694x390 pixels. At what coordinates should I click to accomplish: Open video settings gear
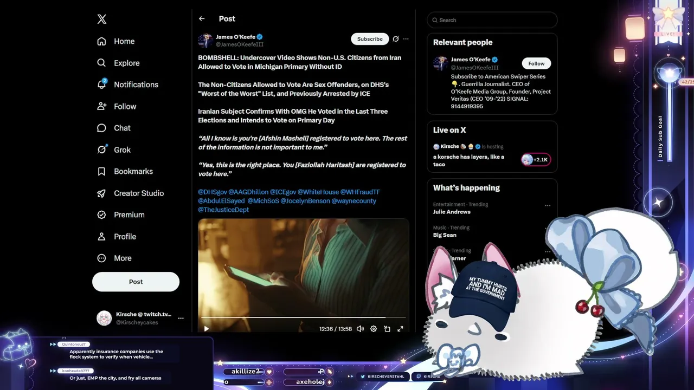pyautogui.click(x=374, y=329)
